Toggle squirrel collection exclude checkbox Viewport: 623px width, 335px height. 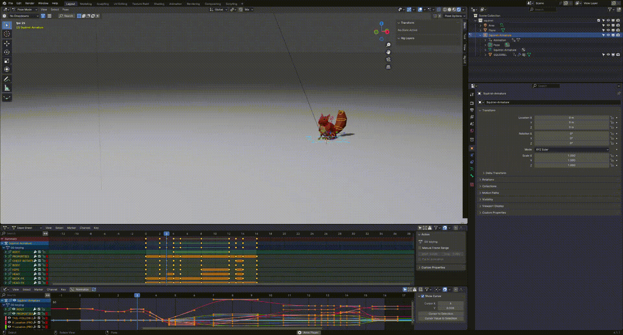coord(599,20)
